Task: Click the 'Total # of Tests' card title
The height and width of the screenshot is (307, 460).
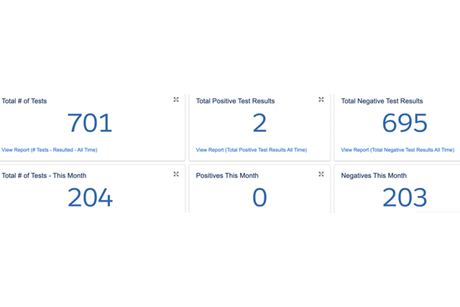Action: tap(24, 101)
